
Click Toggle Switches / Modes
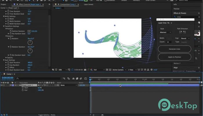click(x=47, y=115)
